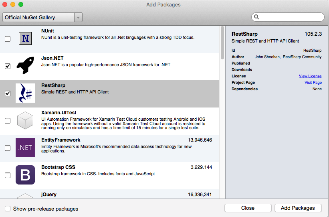Uncheck the Json.NET package checkbox
The width and height of the screenshot is (329, 217).
[x=8, y=66]
